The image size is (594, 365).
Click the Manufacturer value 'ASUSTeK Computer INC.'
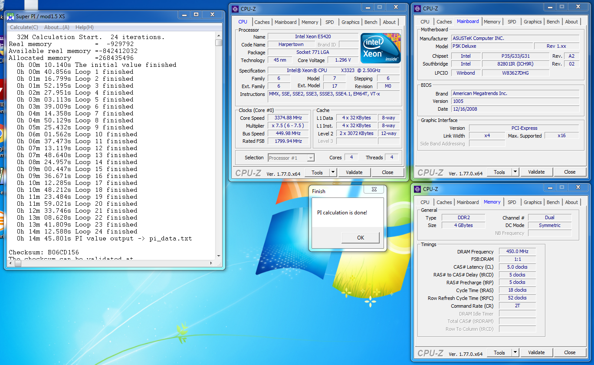[515, 39]
